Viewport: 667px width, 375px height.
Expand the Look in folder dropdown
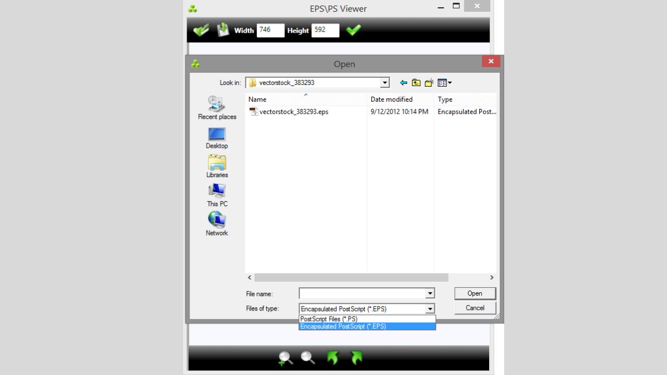pyautogui.click(x=385, y=82)
